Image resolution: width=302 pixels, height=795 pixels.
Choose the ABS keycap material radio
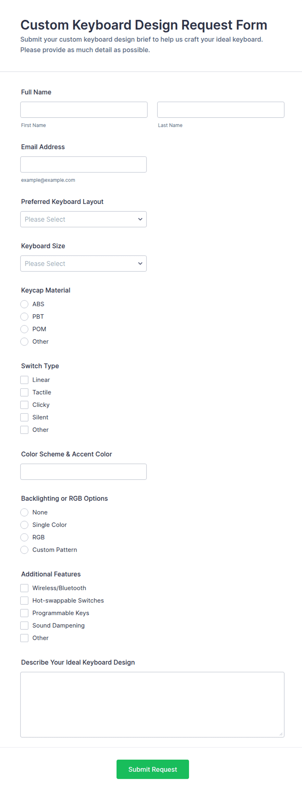coord(24,304)
